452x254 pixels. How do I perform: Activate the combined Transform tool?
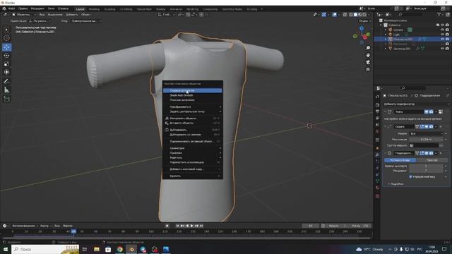6,72
